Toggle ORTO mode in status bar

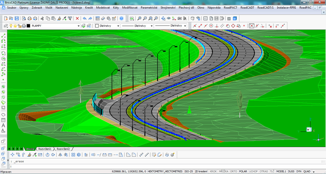(234, 172)
